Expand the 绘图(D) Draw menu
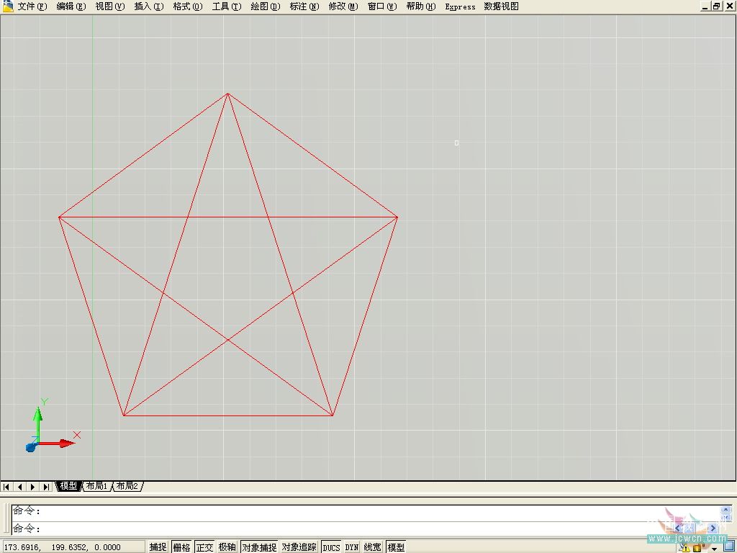This screenshot has height=553, width=737. (265, 6)
